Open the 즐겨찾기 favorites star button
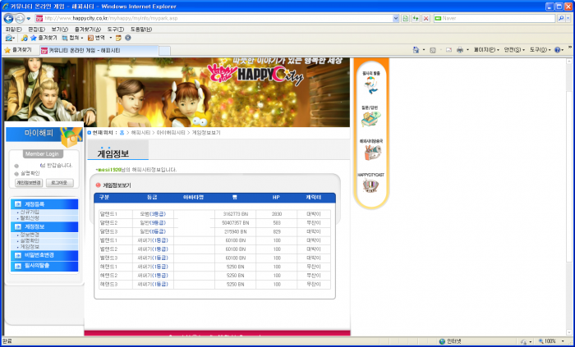This screenshot has height=347, width=575. tap(18, 50)
